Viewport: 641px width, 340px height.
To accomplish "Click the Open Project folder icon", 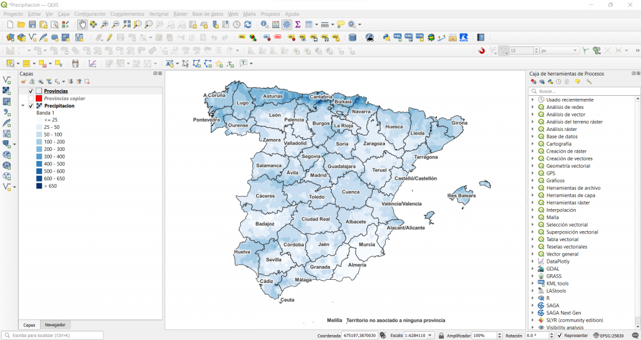I will point(21,24).
